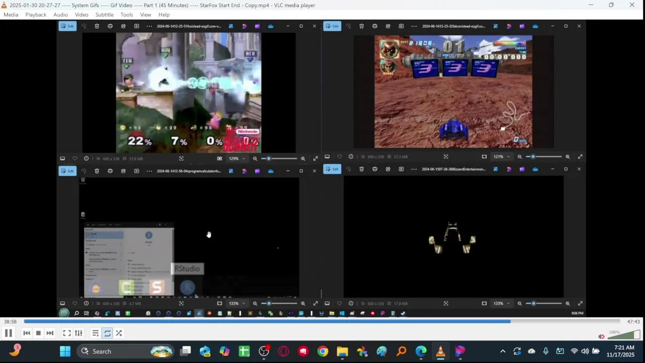Image resolution: width=645 pixels, height=363 pixels.
Task: Click zoom in magnifier in falconislead window
Action: (x=567, y=157)
